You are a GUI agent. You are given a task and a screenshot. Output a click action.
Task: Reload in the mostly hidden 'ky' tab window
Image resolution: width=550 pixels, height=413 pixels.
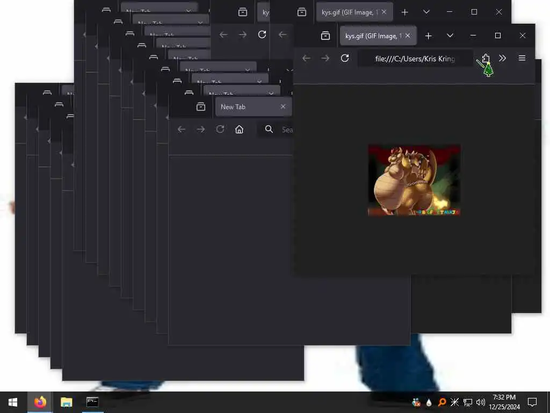tap(262, 34)
